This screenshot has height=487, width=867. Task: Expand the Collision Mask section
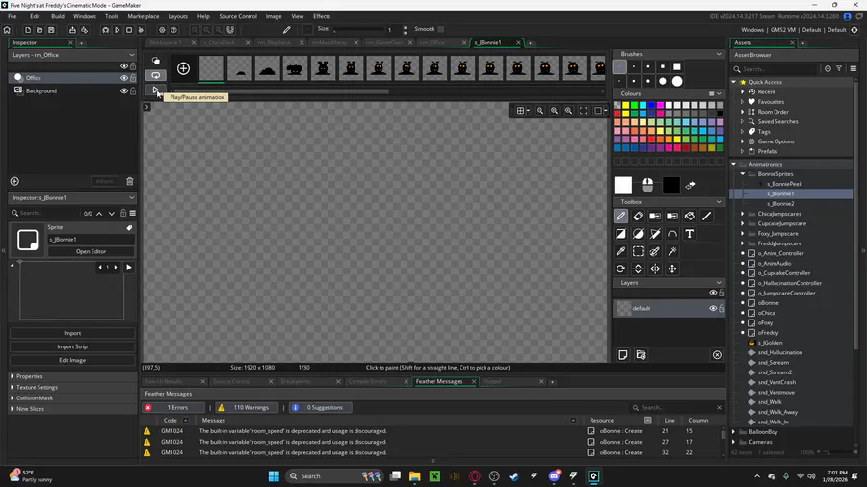tap(13, 398)
